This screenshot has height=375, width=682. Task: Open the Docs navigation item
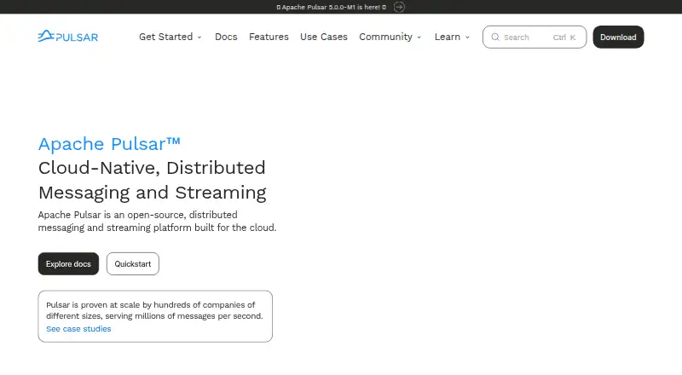(226, 37)
